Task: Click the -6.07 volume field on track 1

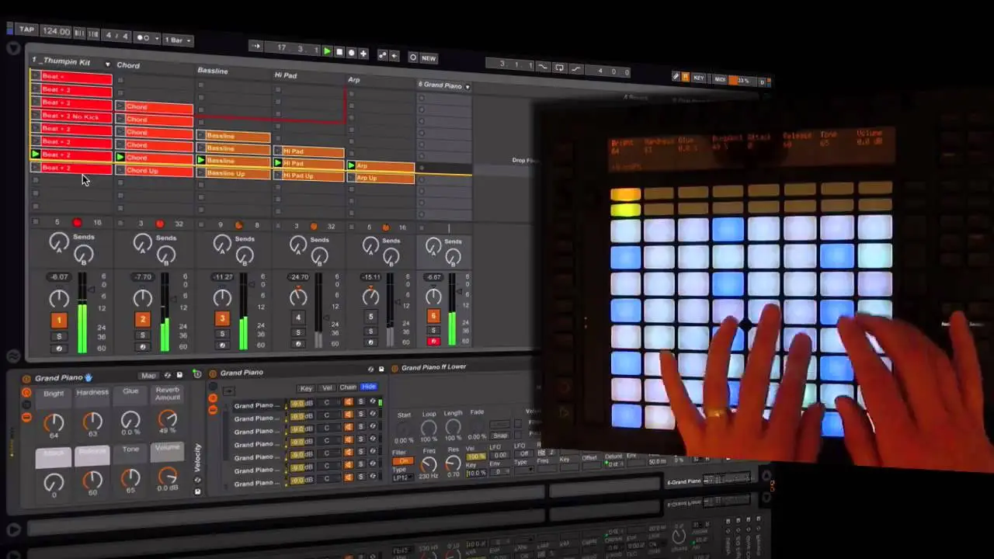Action: (x=59, y=276)
